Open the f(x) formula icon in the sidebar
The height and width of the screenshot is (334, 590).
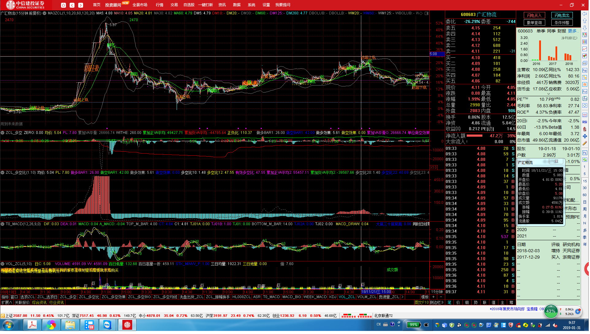tap(585, 99)
